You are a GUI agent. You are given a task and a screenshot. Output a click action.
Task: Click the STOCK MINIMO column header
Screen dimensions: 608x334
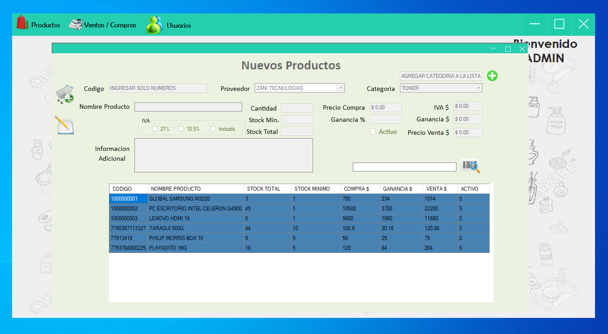[316, 189]
